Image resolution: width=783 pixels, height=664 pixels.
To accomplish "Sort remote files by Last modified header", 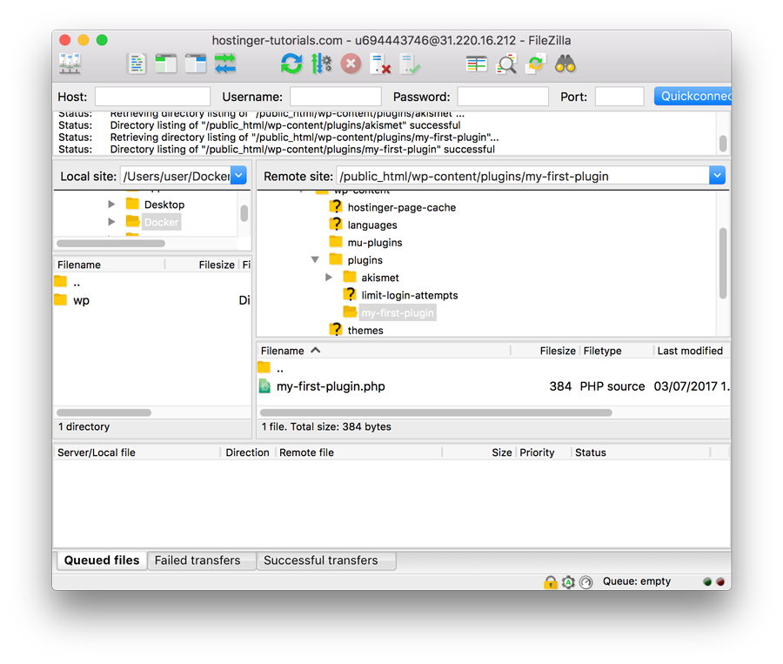I will (x=691, y=351).
